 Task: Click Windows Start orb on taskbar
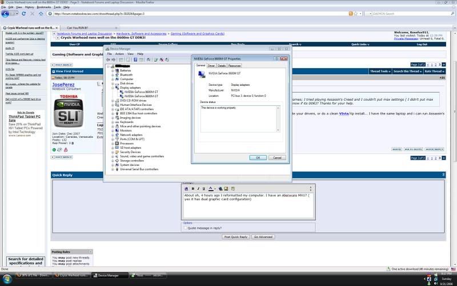[7, 279]
